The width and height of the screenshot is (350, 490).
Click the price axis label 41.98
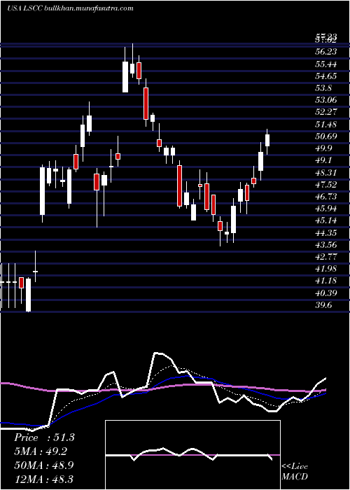pos(326,269)
